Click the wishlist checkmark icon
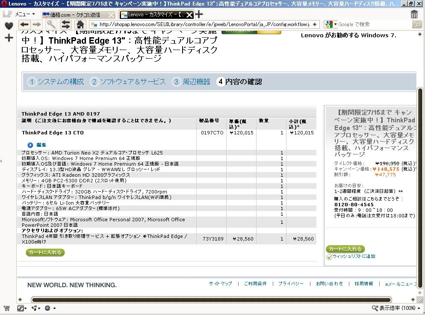The height and width of the screenshot is (315, 425). [329, 257]
